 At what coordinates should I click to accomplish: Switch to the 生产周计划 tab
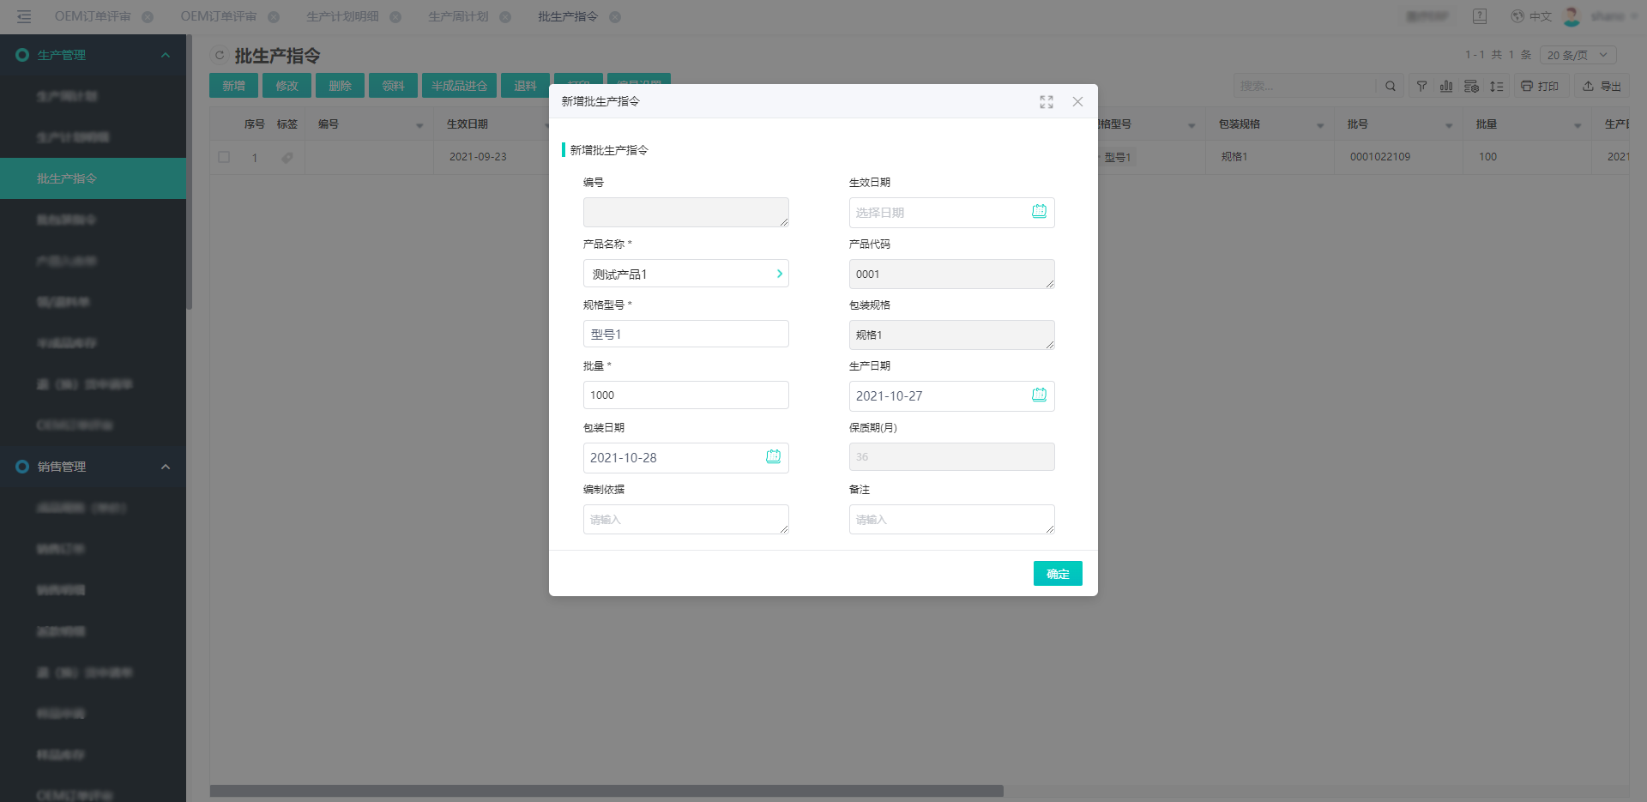(458, 16)
